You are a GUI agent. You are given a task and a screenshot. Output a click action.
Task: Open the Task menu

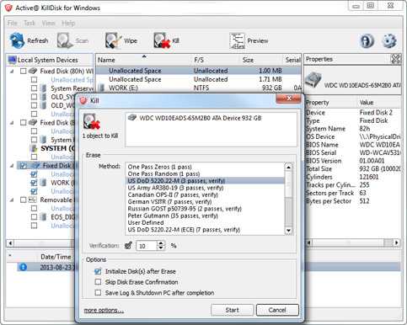point(29,23)
